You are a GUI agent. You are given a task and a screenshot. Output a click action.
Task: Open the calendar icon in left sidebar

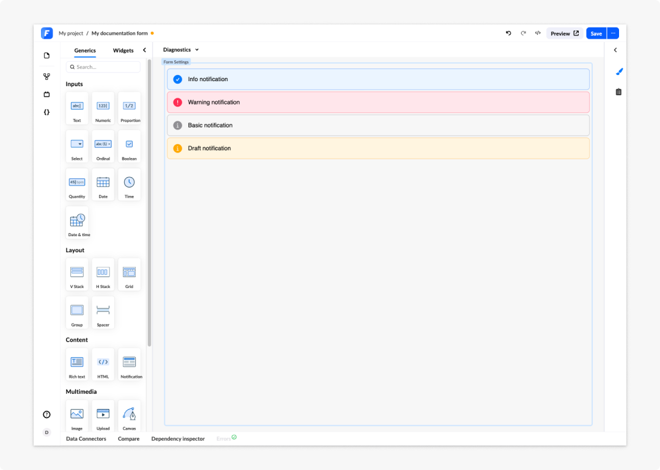[46, 94]
